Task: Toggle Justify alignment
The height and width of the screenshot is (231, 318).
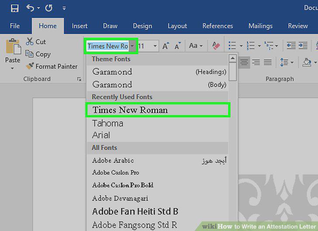Action: point(268,62)
